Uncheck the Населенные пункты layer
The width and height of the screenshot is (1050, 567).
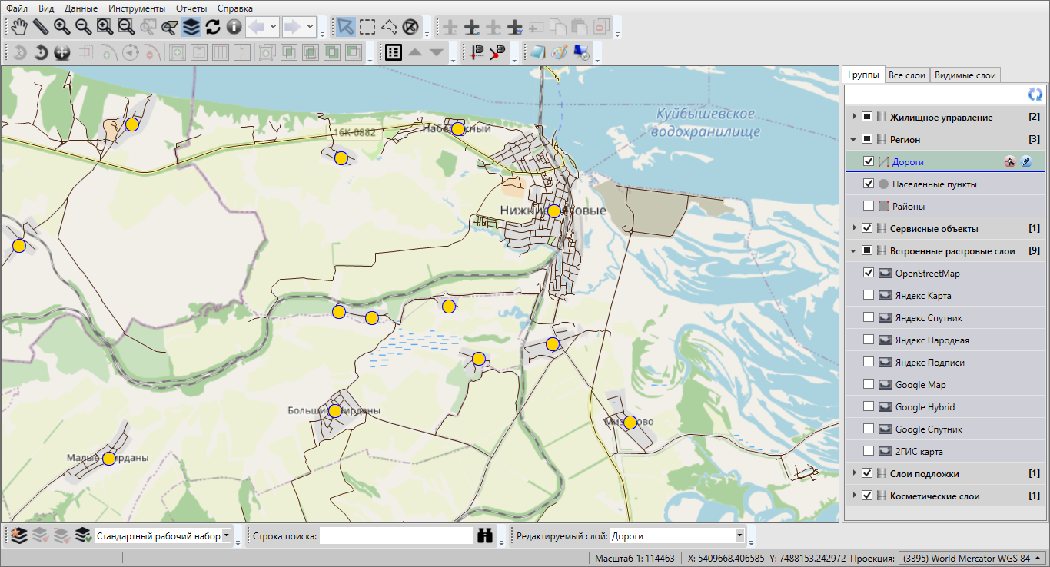pyautogui.click(x=869, y=184)
